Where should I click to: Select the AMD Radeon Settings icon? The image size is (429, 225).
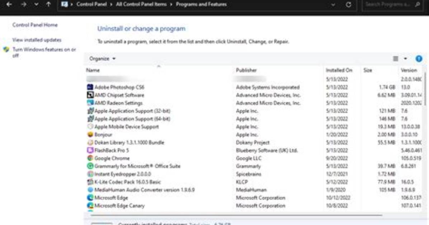(x=90, y=103)
